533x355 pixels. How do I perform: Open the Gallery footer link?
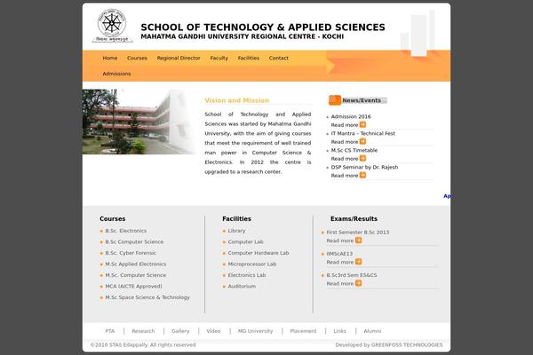point(180,331)
